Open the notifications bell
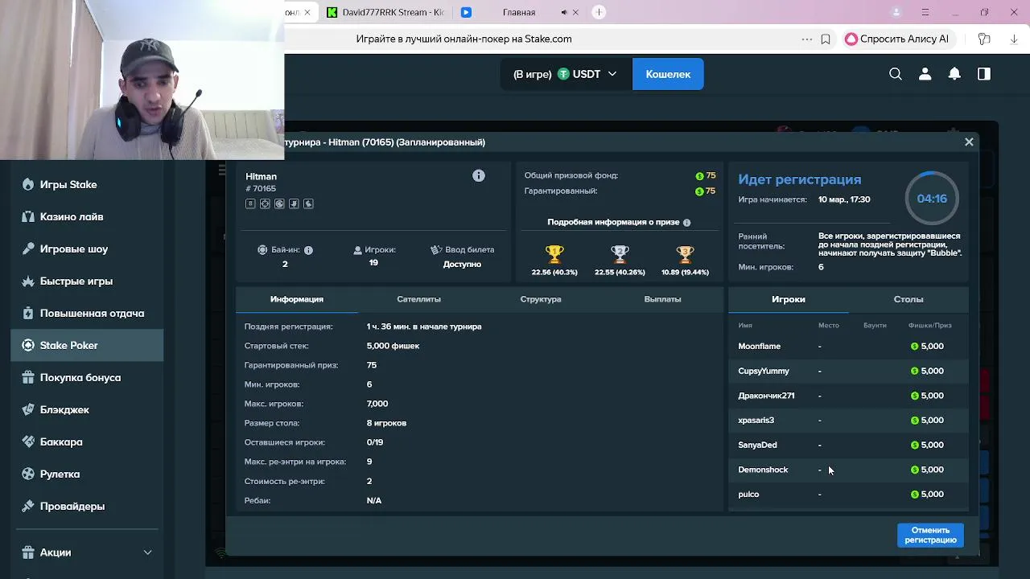 954,74
